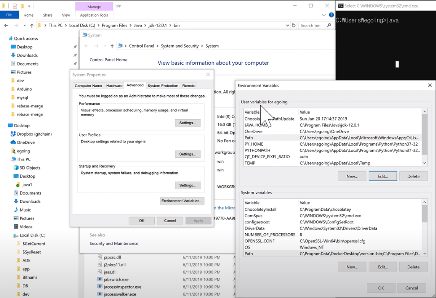Select This PC in navigation pane
This screenshot has width=436, height=298.
24,159
